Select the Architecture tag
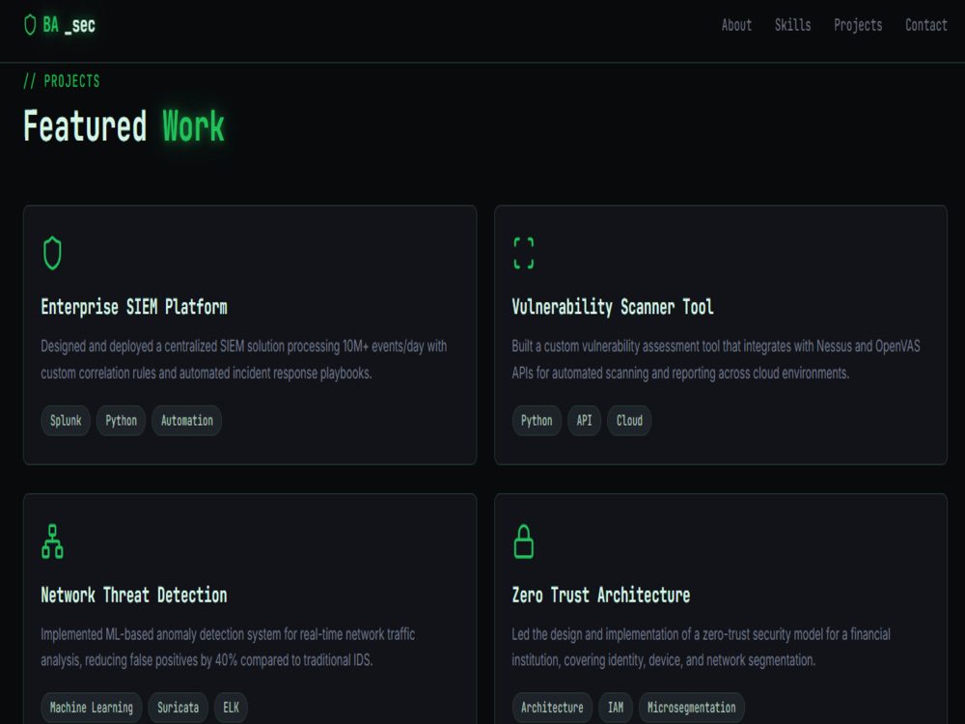 coord(552,708)
